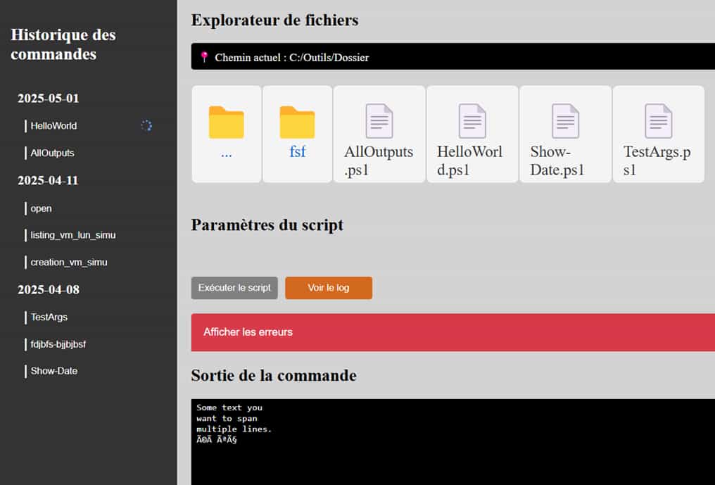Select the HelloWorld.ps1 file icon
The image size is (715, 485).
pos(472,121)
